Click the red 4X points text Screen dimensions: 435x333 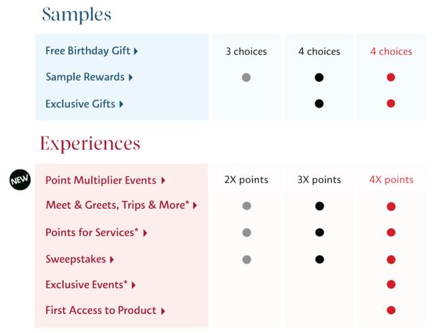(391, 180)
